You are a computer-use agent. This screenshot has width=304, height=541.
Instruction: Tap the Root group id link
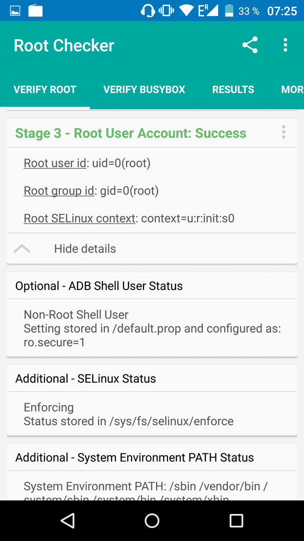(58, 191)
